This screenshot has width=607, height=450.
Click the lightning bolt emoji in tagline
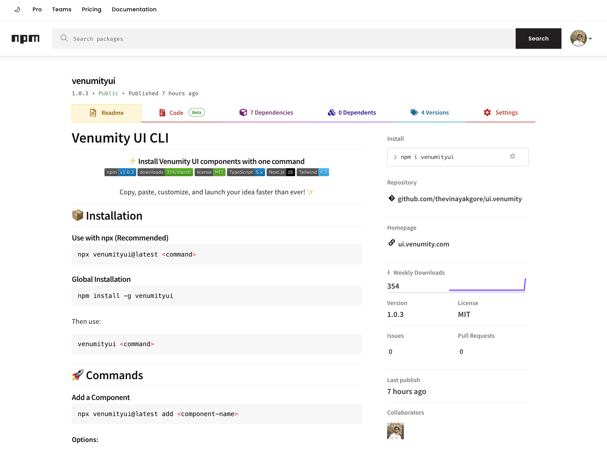(133, 161)
